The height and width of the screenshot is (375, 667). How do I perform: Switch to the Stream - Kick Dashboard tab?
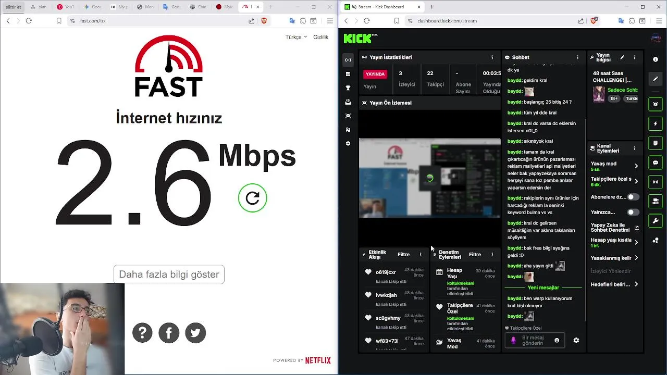tap(382, 7)
